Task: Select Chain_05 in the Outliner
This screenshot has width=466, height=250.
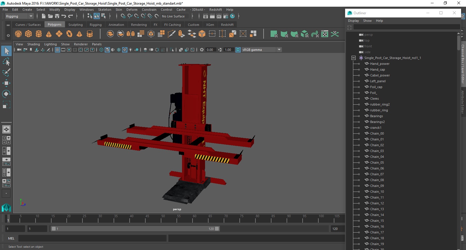Action: [x=377, y=162]
